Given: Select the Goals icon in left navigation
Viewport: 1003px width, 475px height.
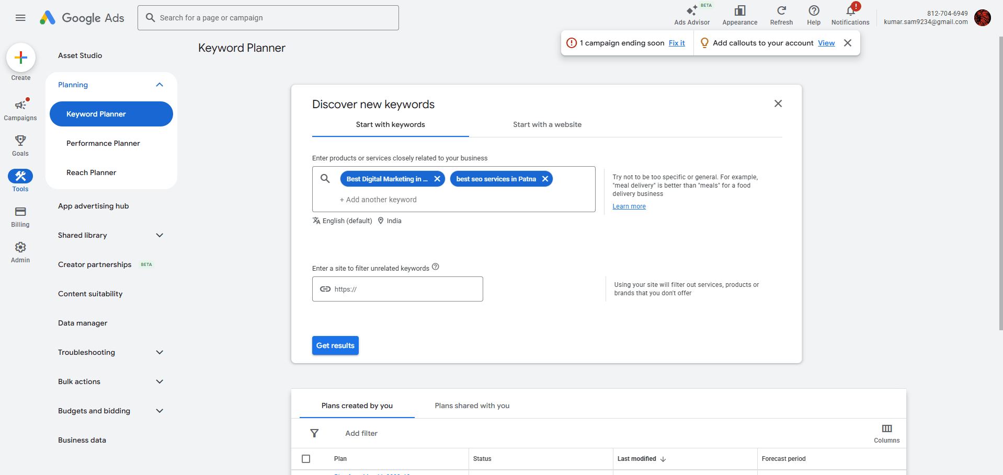Looking at the screenshot, I should tap(20, 145).
